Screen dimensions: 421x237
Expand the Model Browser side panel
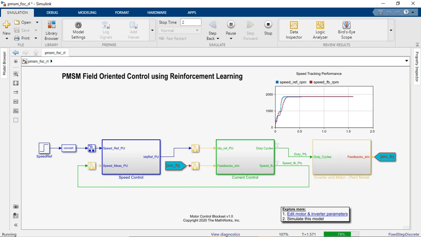point(5,63)
